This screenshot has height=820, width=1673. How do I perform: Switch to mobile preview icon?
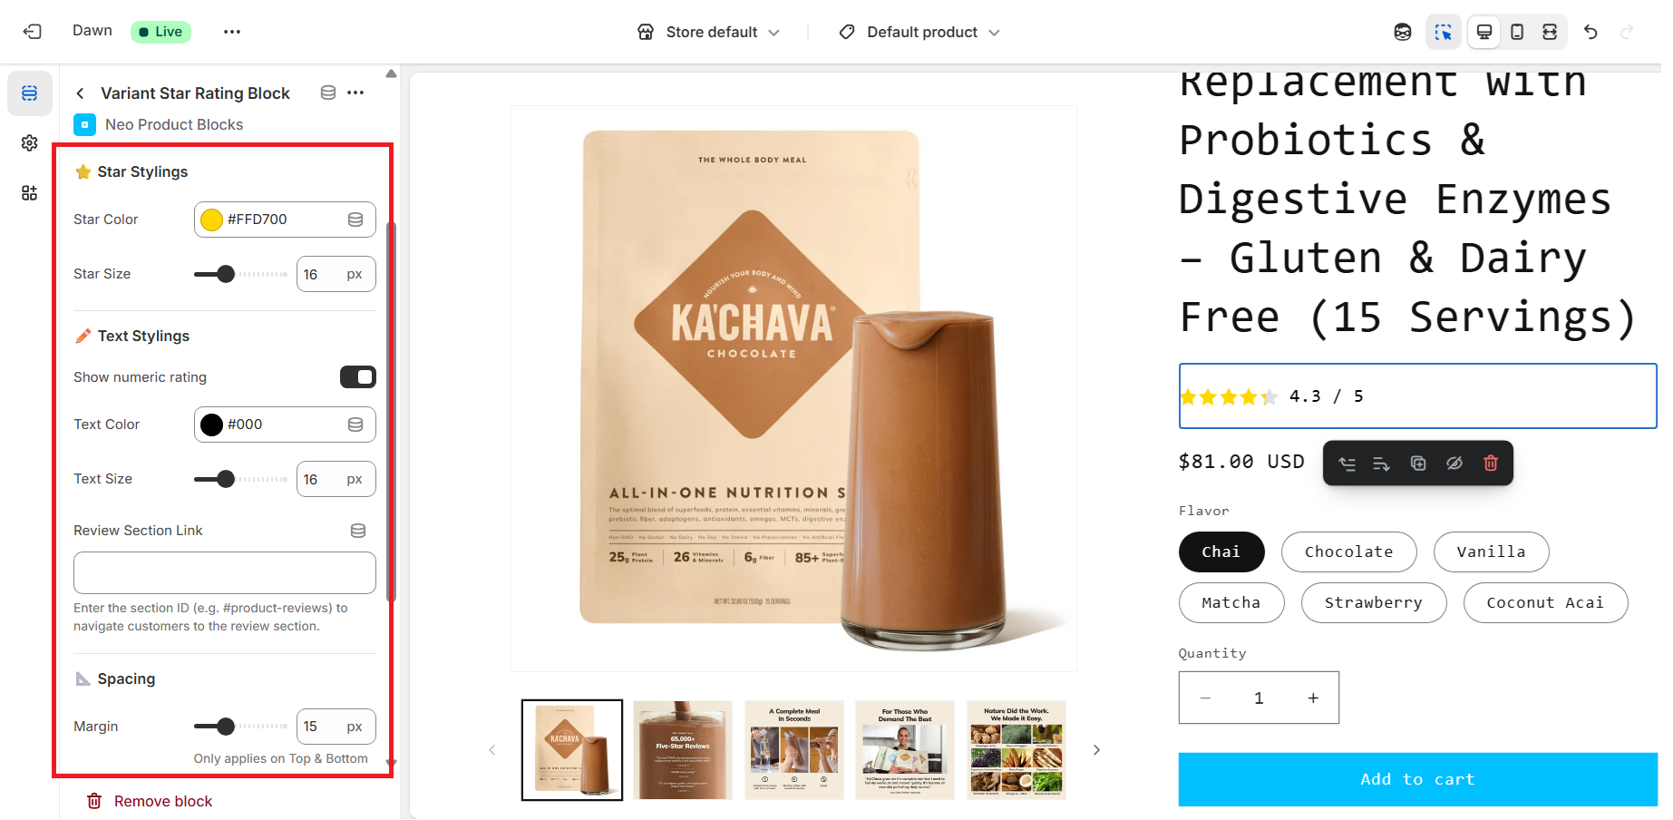[1517, 32]
